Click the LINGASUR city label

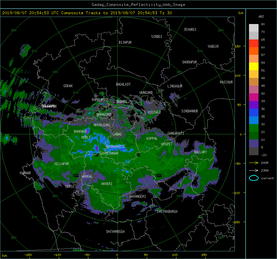(175, 86)
